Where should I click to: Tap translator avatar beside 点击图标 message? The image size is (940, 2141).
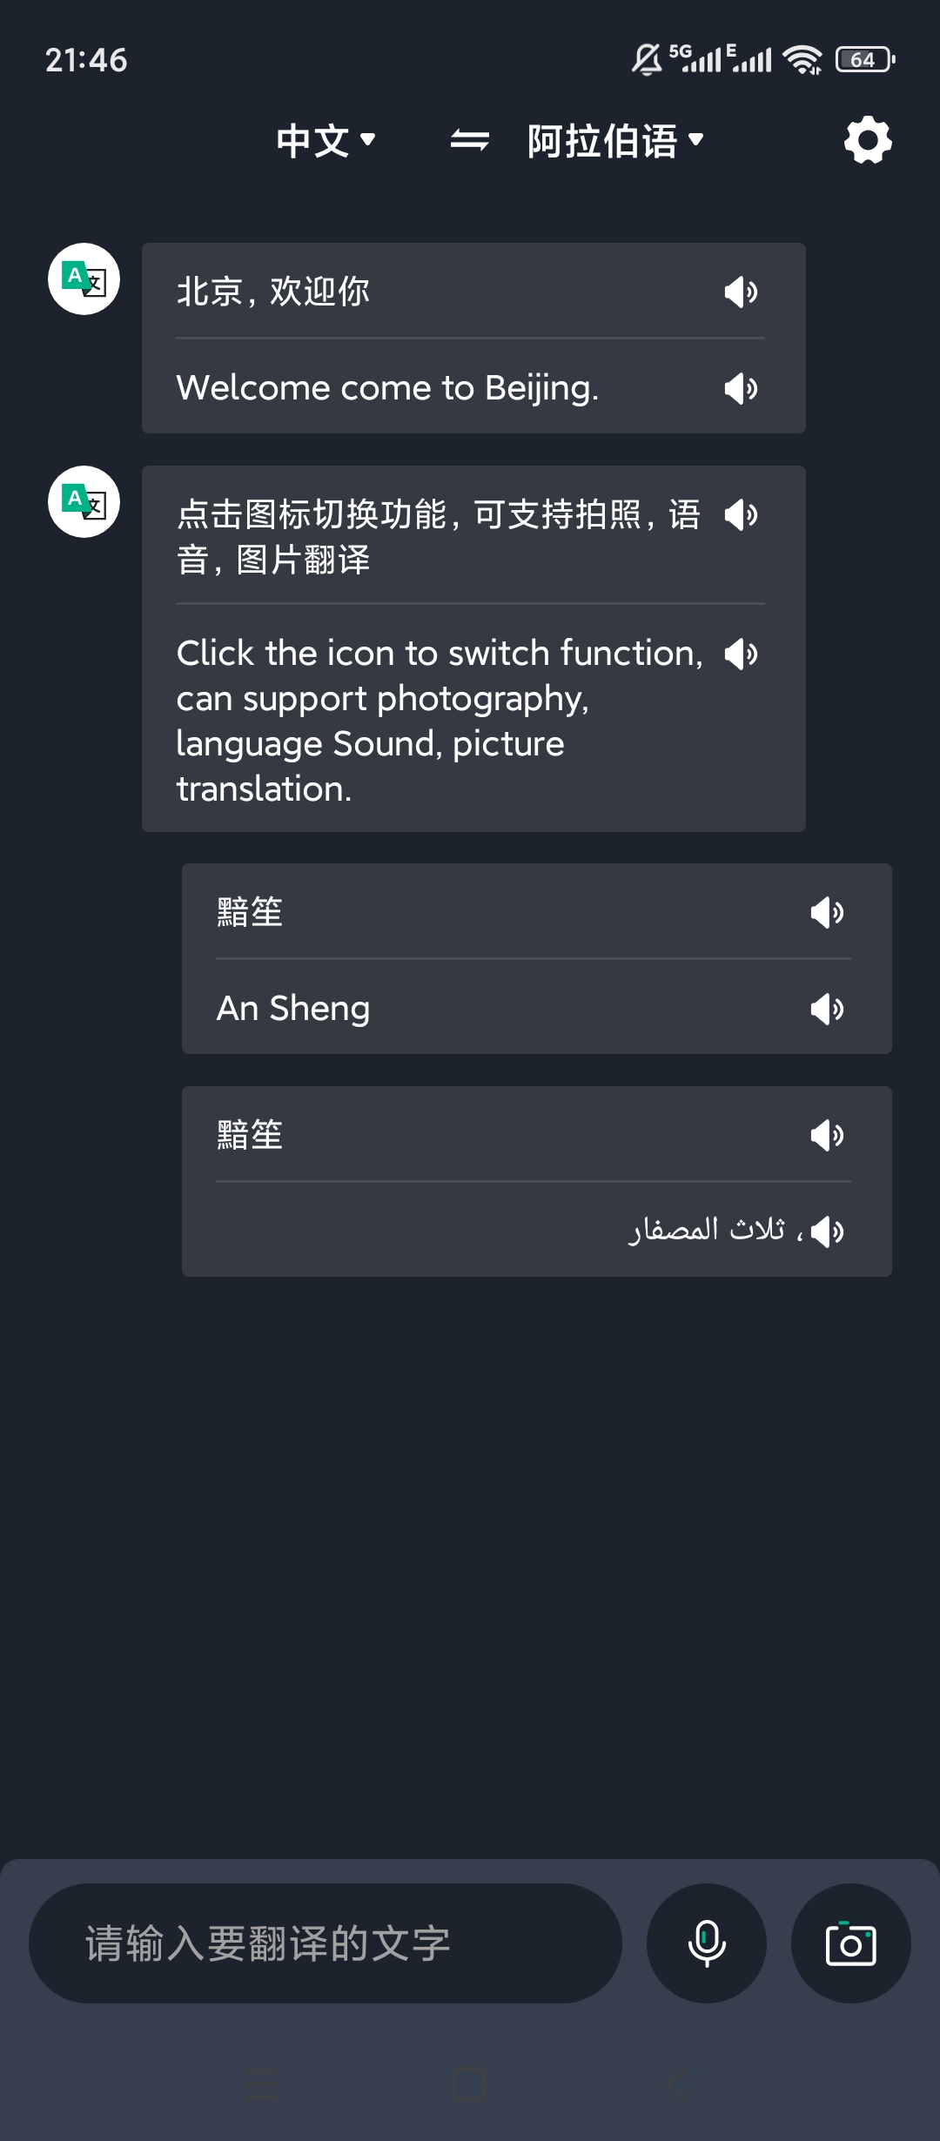(84, 501)
